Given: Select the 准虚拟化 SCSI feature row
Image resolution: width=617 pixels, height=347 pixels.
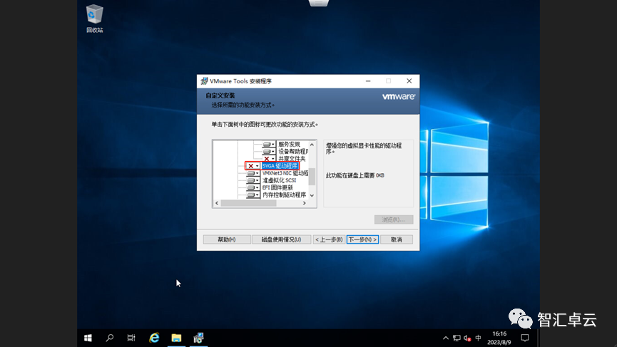Looking at the screenshot, I should [279, 180].
